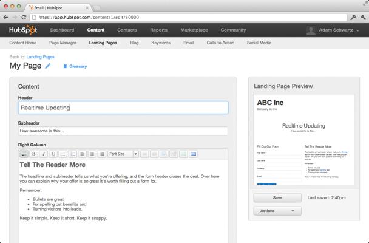369x243 pixels.
Task: Click the first icon in editor toolbar
Action: point(24,154)
